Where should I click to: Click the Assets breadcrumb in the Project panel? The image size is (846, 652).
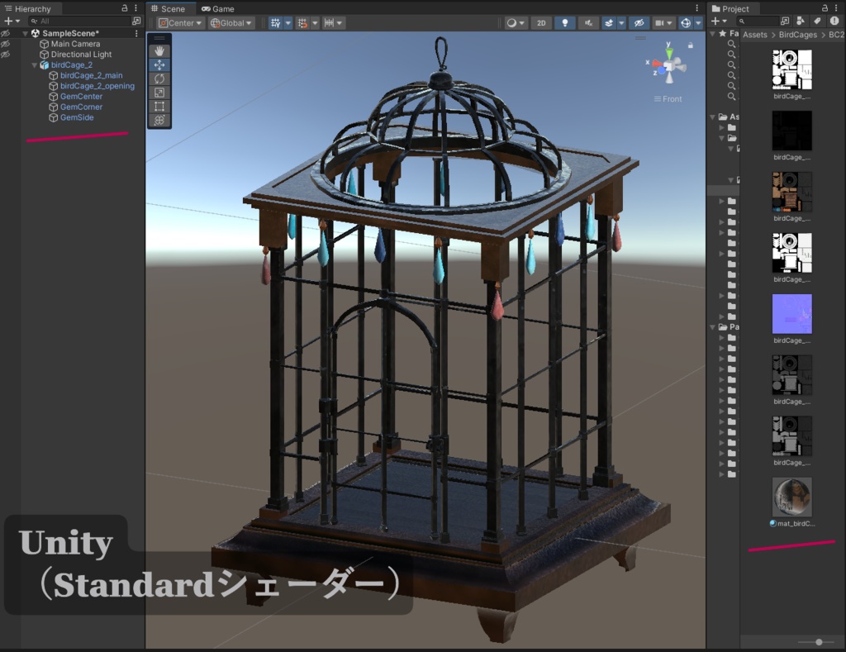coord(753,35)
